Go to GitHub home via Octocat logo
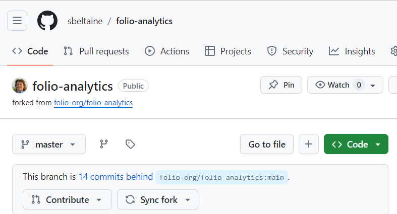 [47, 21]
